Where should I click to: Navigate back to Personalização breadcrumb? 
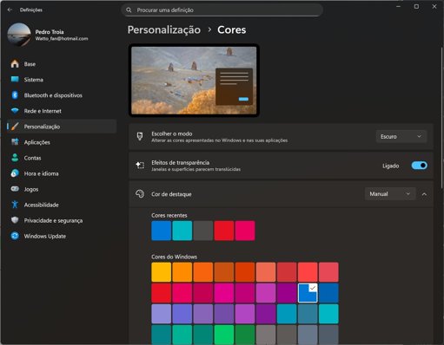[164, 29]
